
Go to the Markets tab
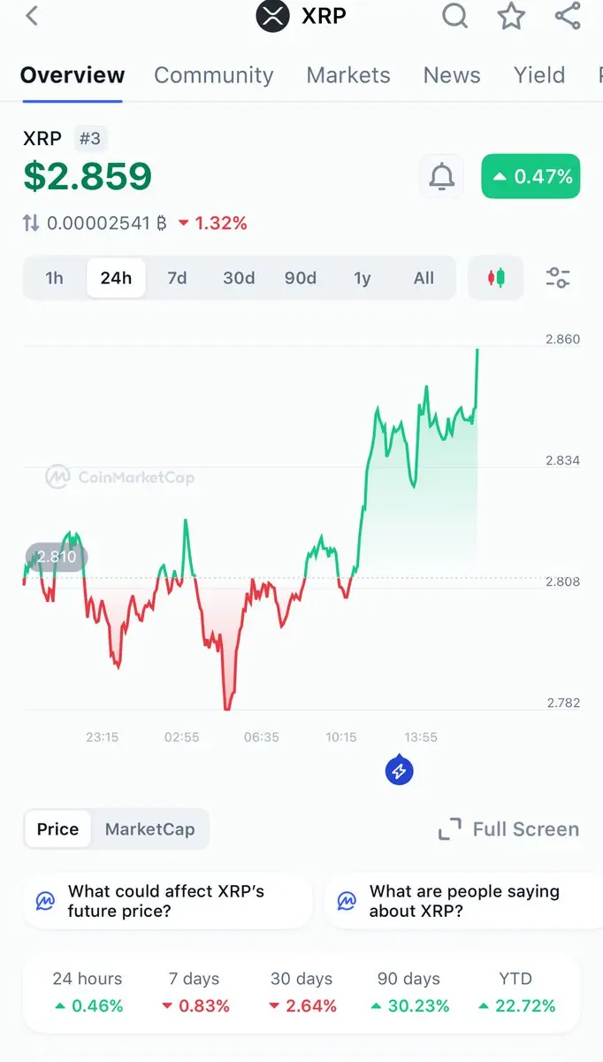coord(348,75)
